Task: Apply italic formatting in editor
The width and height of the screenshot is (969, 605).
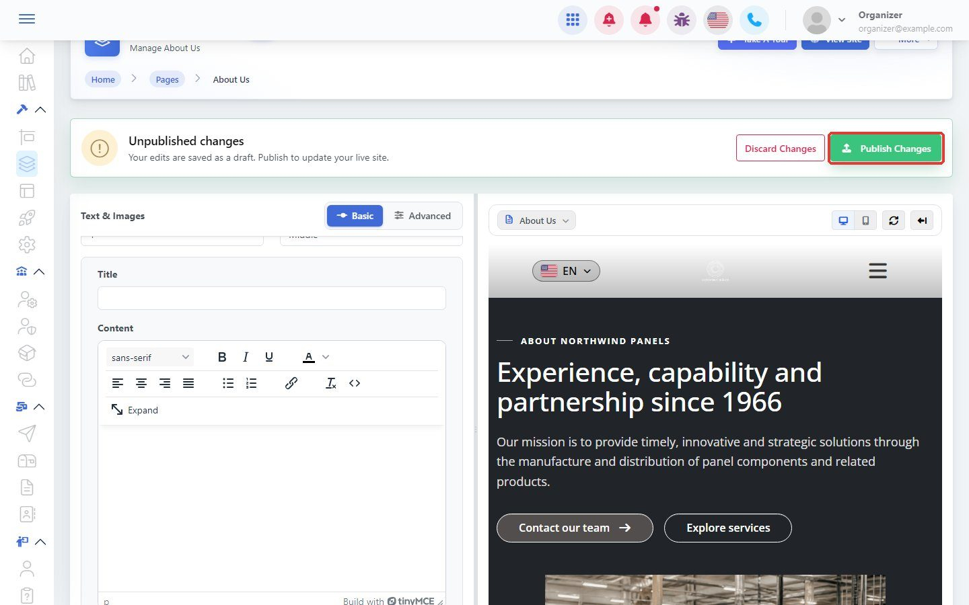Action: tap(246, 357)
